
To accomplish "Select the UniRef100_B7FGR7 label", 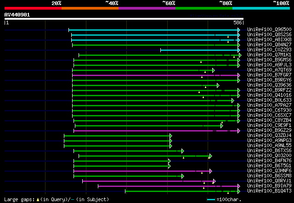I will (x=269, y=75).
